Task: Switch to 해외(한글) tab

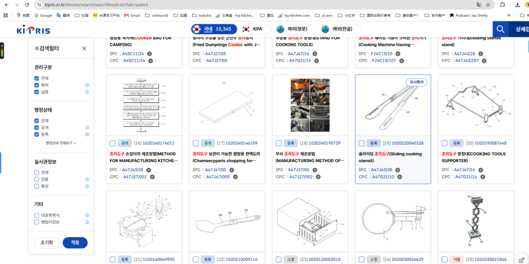Action: (x=340, y=29)
